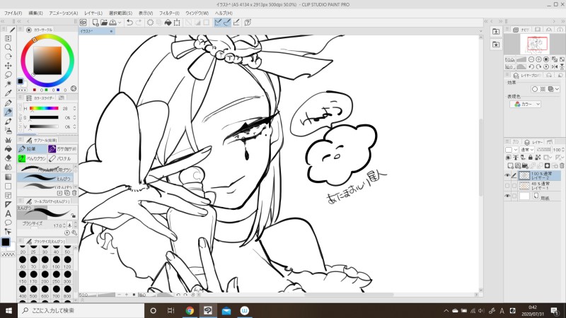Adjust the brush size stepper arrows
This screenshot has width=566, height=318.
point(64,225)
